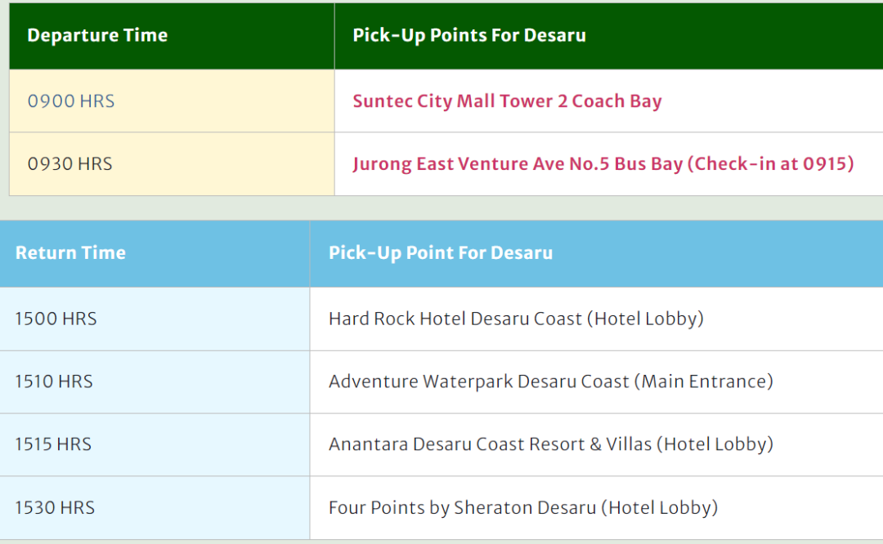Viewport: 883px width, 544px height.
Task: Select the 1500 HRS return time cell
Action: (x=155, y=319)
